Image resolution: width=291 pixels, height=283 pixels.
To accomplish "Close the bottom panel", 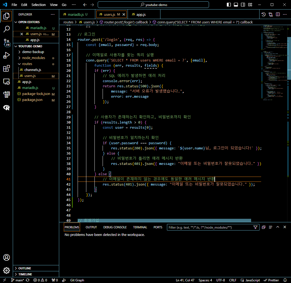I will coord(285,227).
